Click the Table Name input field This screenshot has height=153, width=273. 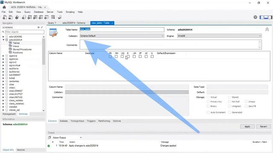122,29
